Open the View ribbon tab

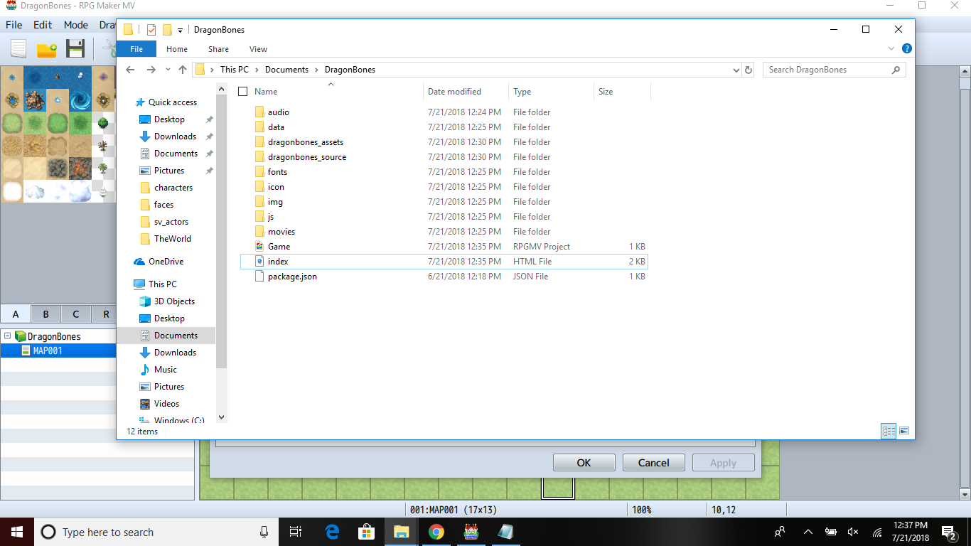point(259,49)
